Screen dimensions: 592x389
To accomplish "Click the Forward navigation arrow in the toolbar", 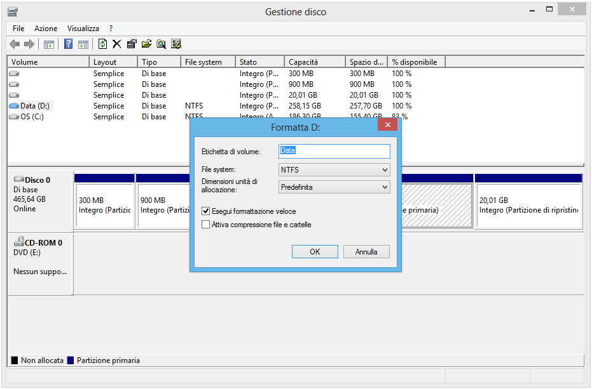I will [29, 44].
